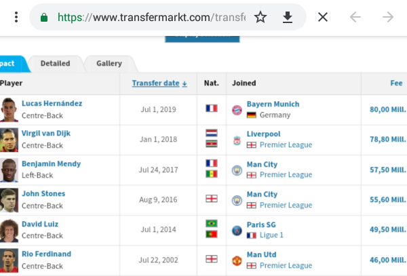Click the Man Utd club crest
Viewport: 407px width, 276px height.
[237, 260]
